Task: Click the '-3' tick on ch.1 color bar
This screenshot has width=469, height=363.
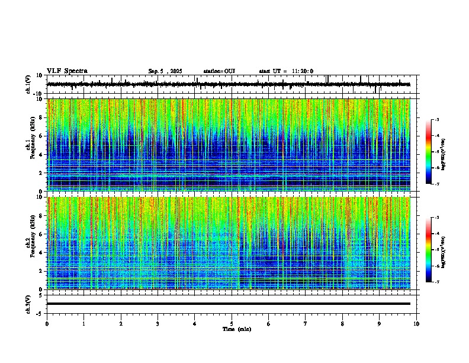Action: pyautogui.click(x=436, y=120)
